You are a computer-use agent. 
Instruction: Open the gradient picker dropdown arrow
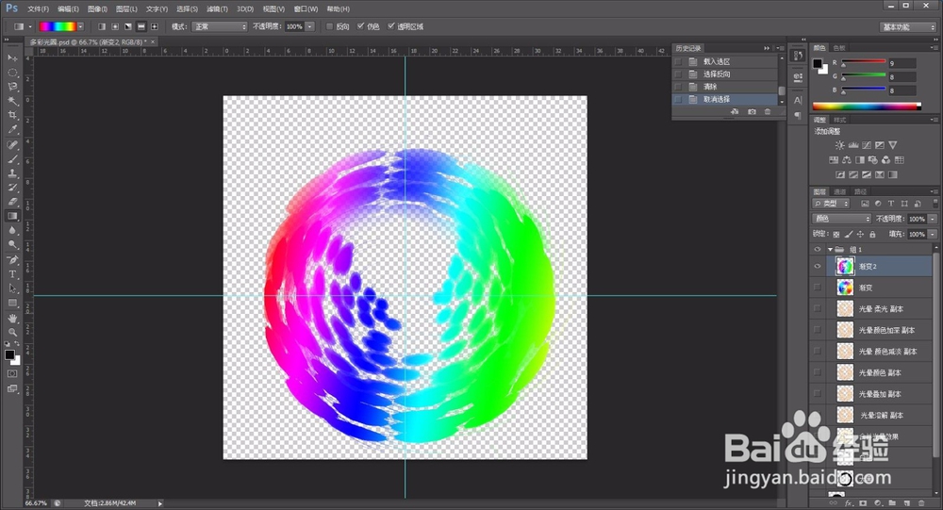80,26
